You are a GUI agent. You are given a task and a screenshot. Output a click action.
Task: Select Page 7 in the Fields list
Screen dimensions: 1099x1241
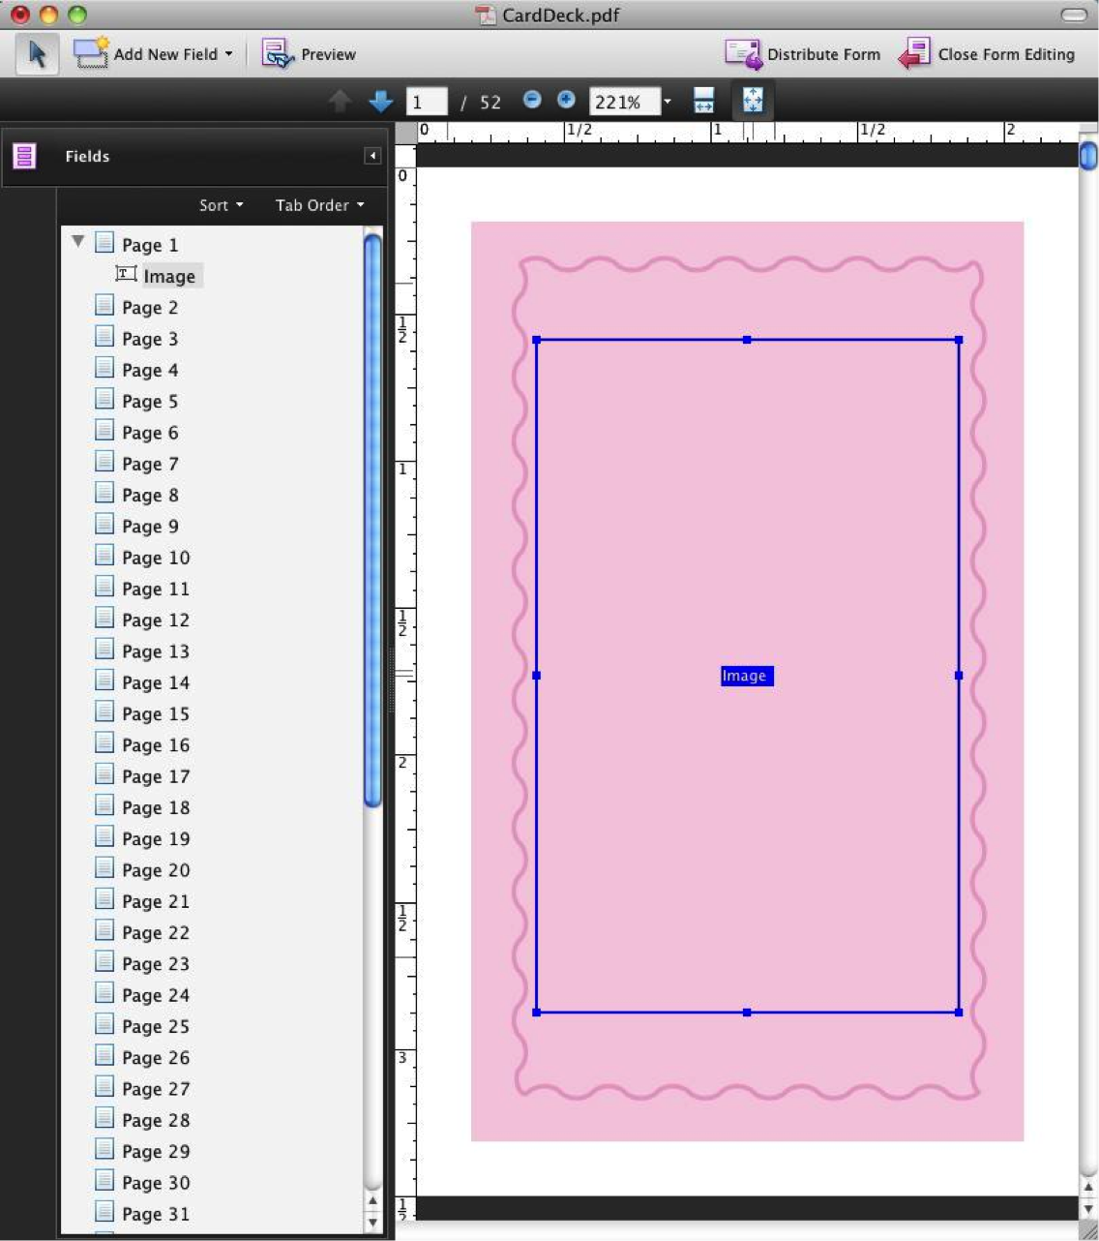point(150,465)
